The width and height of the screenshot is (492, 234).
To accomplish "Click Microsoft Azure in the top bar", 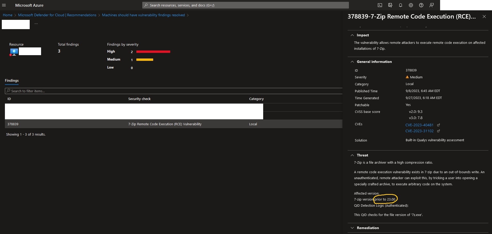I will (30, 5).
